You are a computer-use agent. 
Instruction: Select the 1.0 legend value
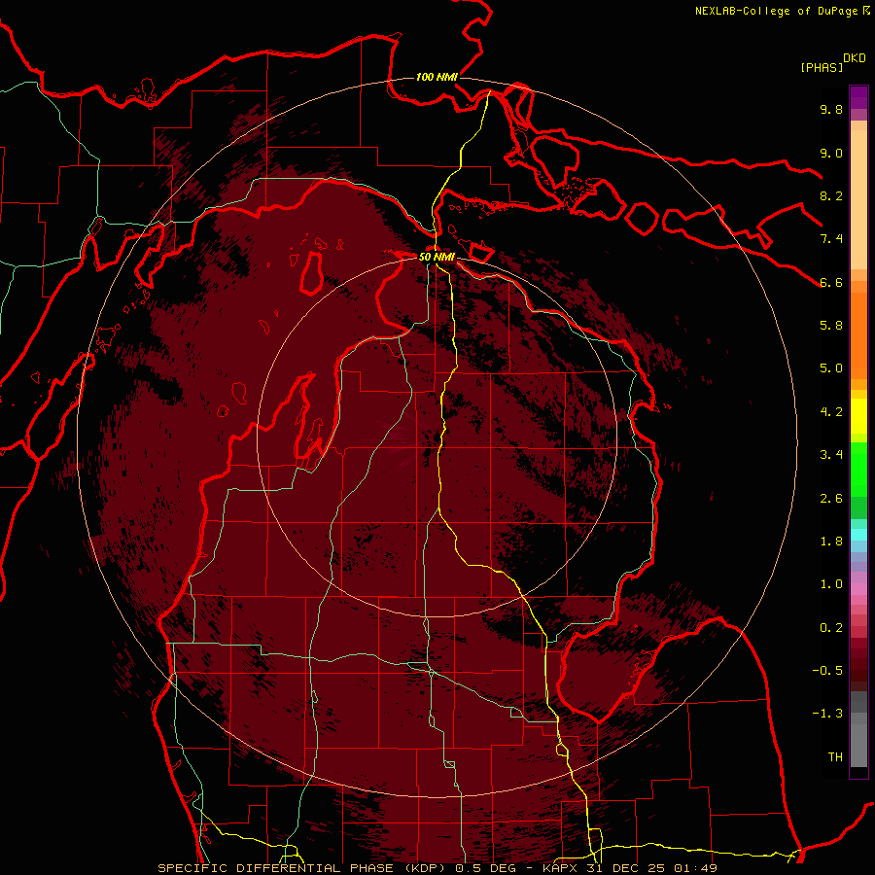(831, 584)
